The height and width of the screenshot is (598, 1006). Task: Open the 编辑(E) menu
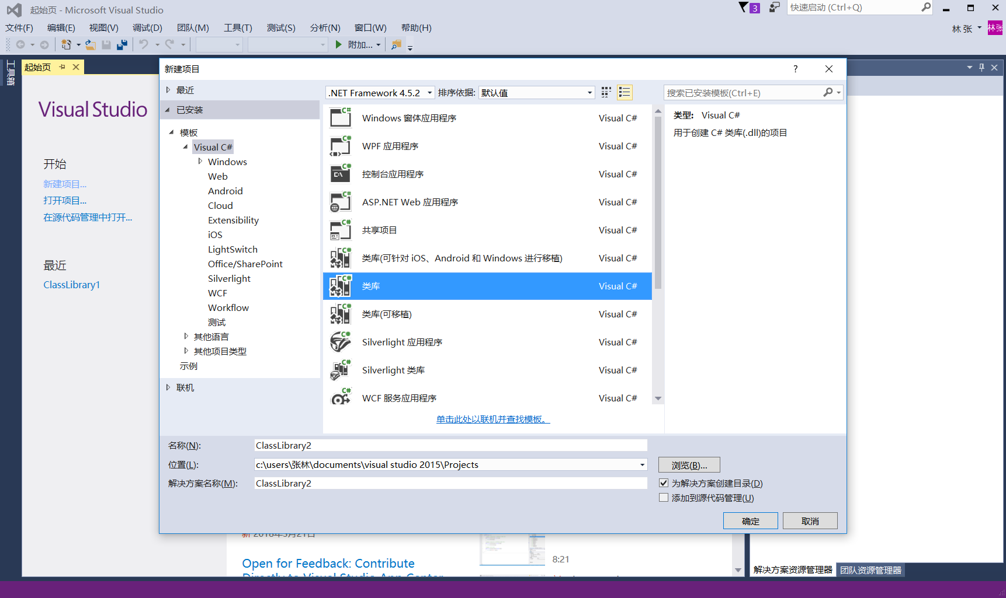[61, 28]
